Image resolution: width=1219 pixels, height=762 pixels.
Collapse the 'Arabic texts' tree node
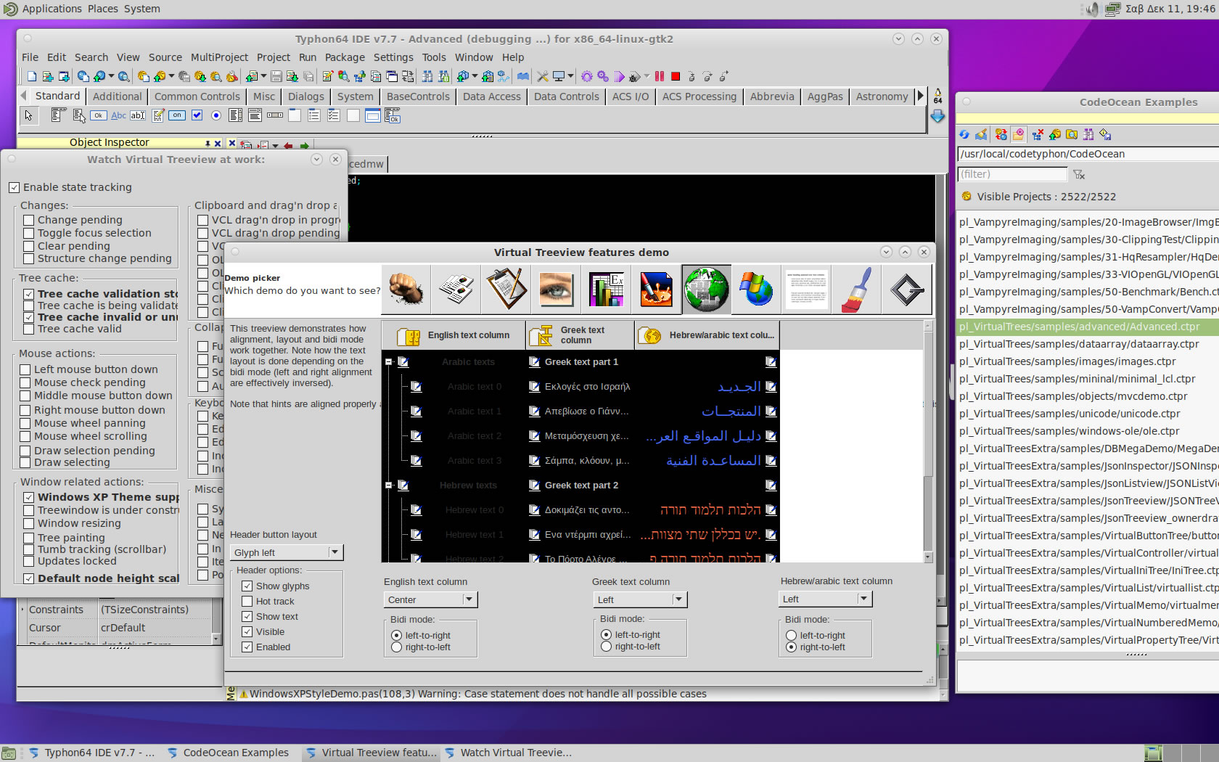(389, 361)
